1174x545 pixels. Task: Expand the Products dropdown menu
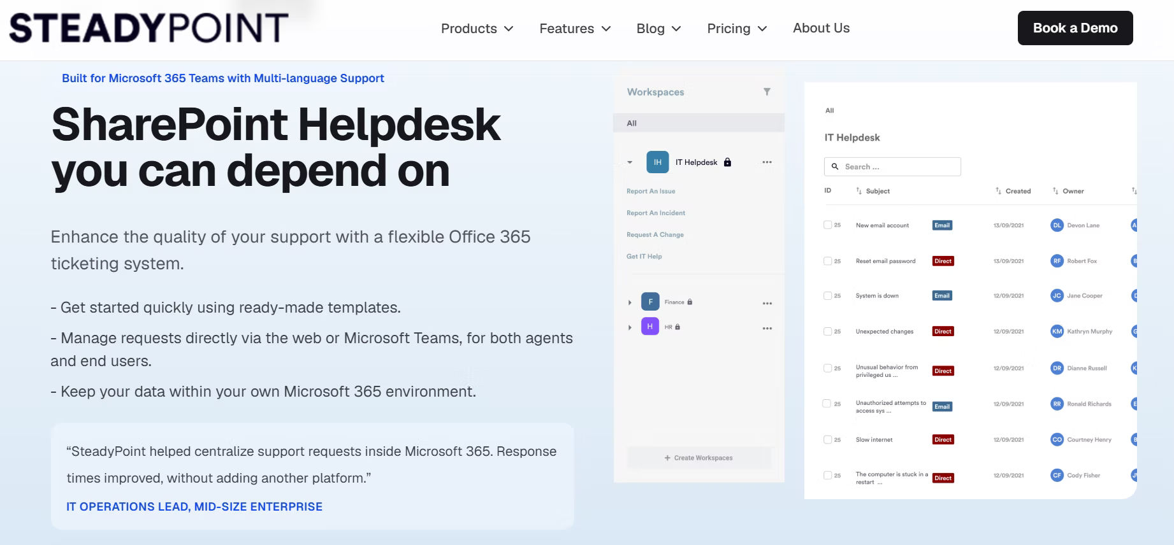pyautogui.click(x=477, y=28)
